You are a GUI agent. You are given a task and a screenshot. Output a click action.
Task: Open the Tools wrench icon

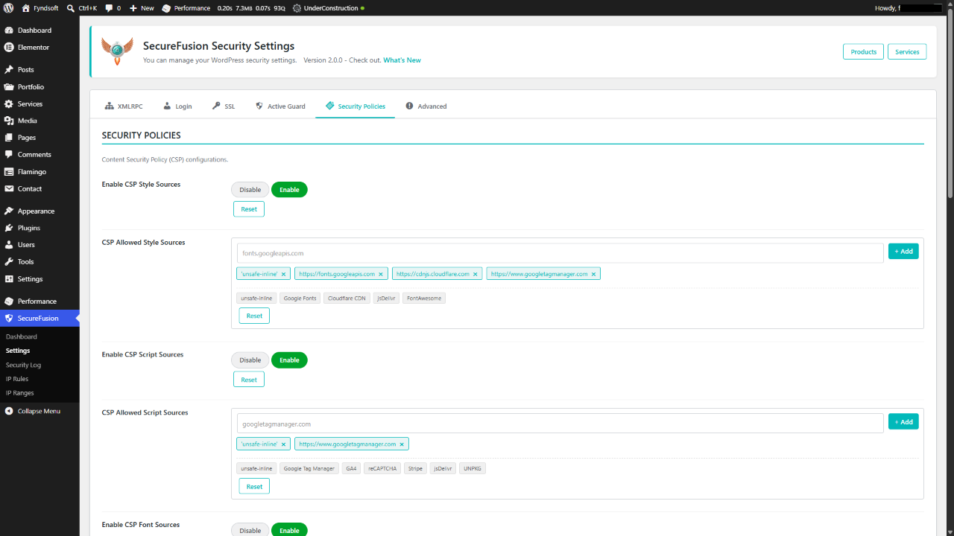click(9, 261)
